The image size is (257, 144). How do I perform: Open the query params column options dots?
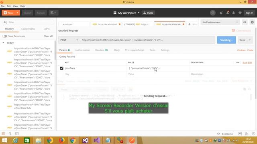[237, 63]
